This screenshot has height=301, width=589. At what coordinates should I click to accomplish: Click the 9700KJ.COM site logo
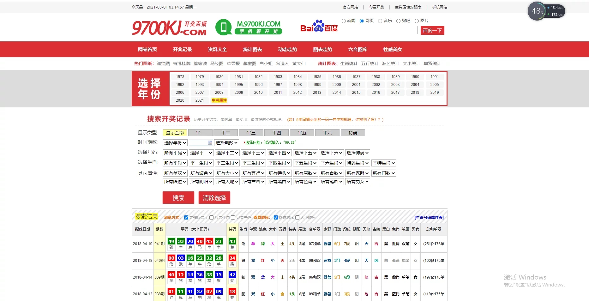pos(169,28)
